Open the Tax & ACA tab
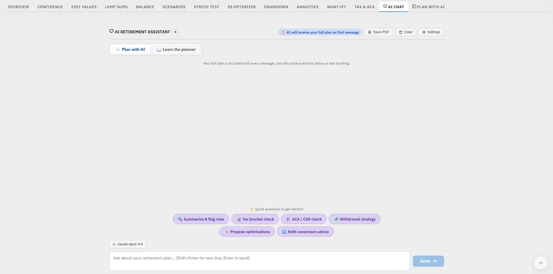 tap(365, 7)
